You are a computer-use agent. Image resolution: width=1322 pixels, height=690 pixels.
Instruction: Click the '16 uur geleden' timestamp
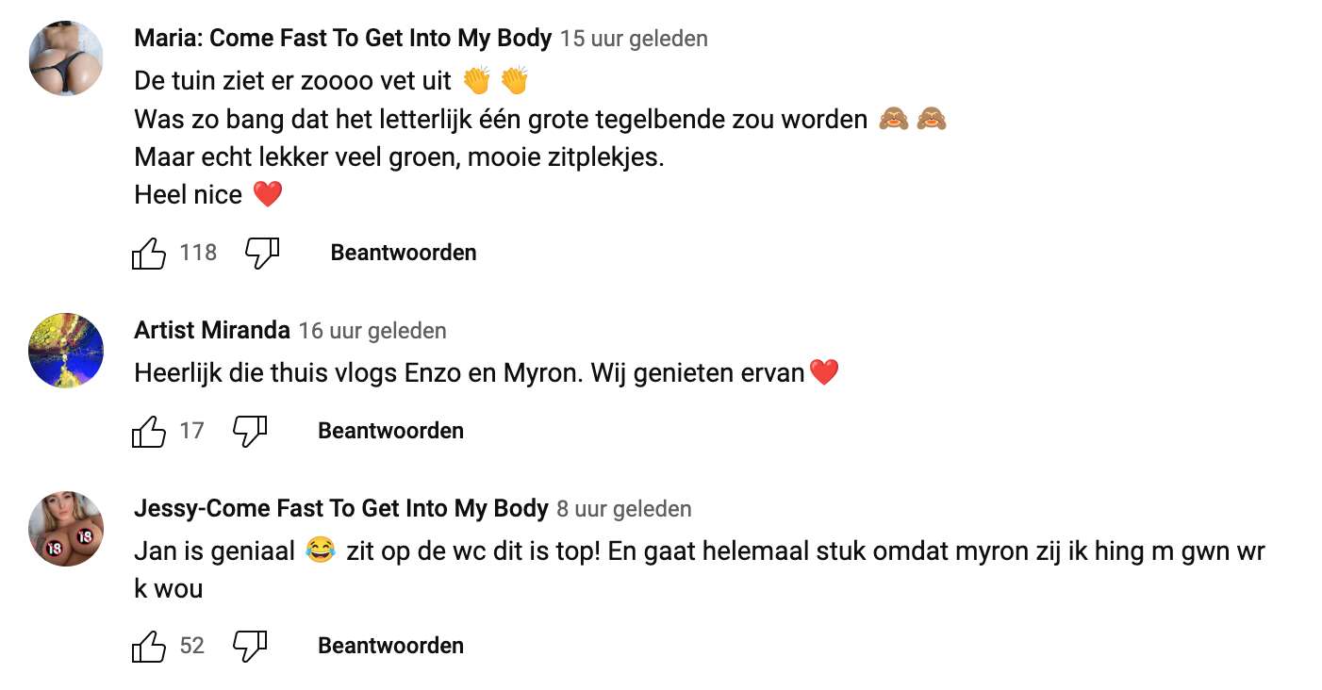[372, 331]
